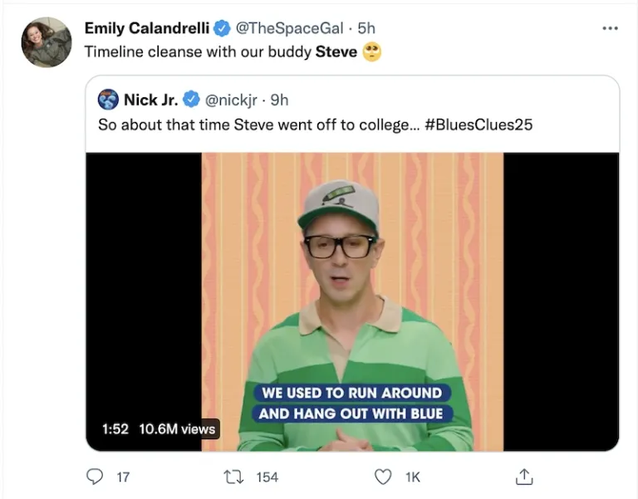Click the 5h tweet timestamp
This screenshot has height=499, width=638.
pos(366,28)
